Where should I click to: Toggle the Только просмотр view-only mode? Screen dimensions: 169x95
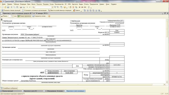pos(24,16)
